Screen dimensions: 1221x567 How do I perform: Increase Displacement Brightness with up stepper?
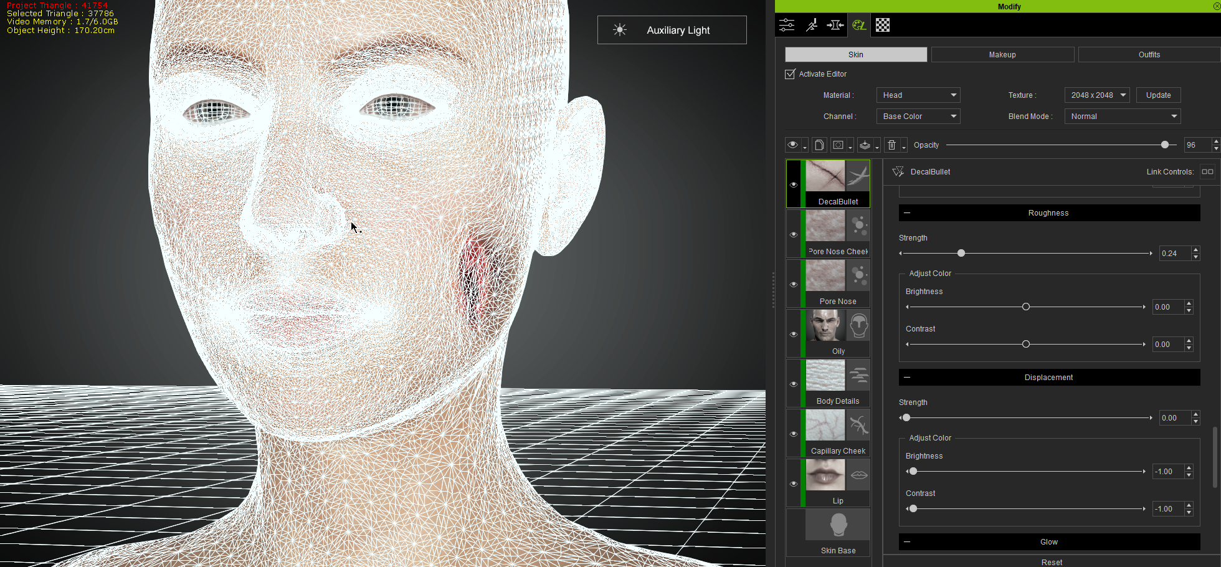(x=1189, y=468)
